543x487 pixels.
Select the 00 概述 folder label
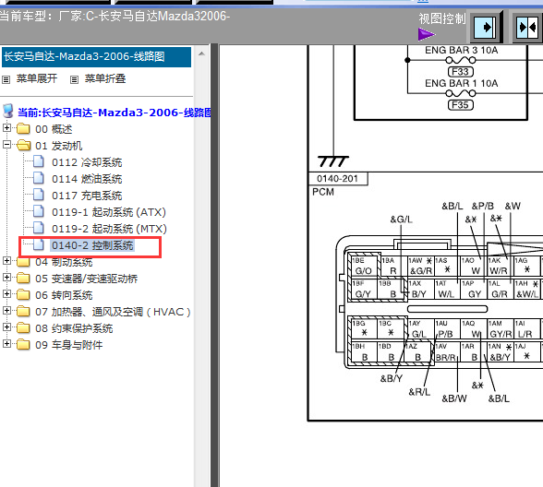[x=54, y=129]
